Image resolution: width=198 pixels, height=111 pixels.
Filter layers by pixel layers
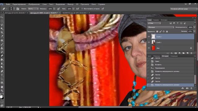tap(171, 23)
